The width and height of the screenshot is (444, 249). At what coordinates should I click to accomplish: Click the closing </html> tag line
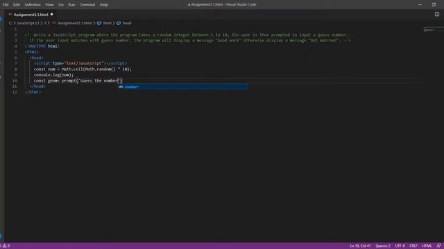(33, 92)
